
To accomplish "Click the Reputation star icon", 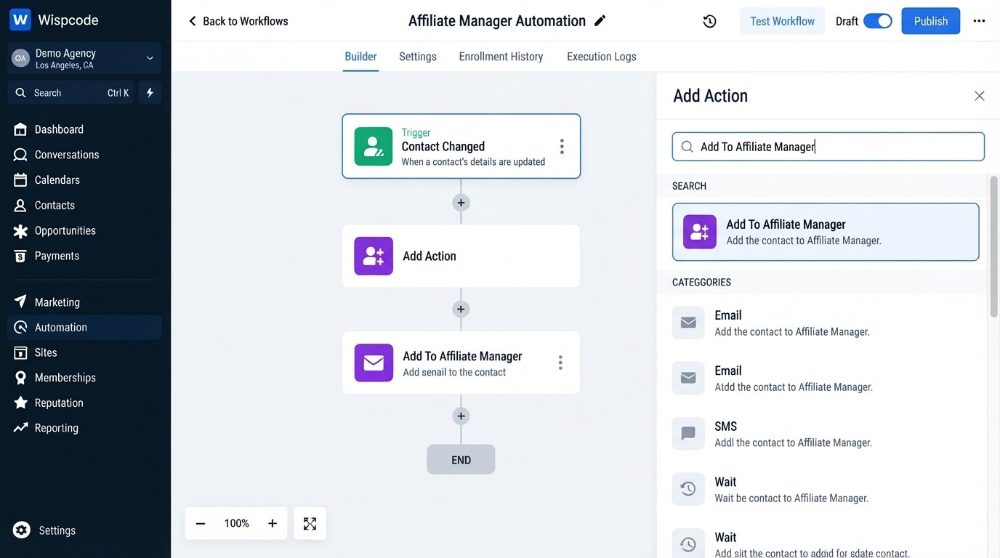I will click(20, 403).
